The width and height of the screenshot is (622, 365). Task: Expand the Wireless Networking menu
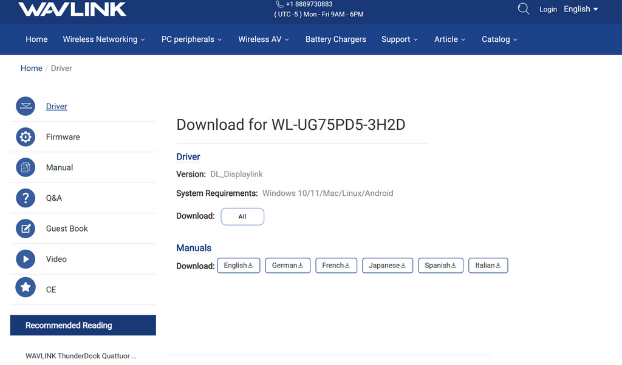click(104, 39)
